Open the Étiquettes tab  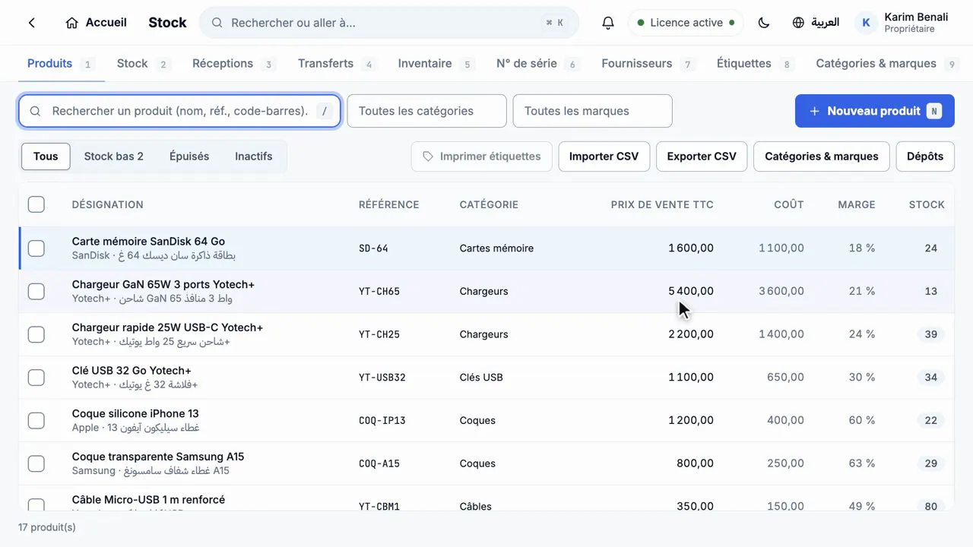[754, 64]
